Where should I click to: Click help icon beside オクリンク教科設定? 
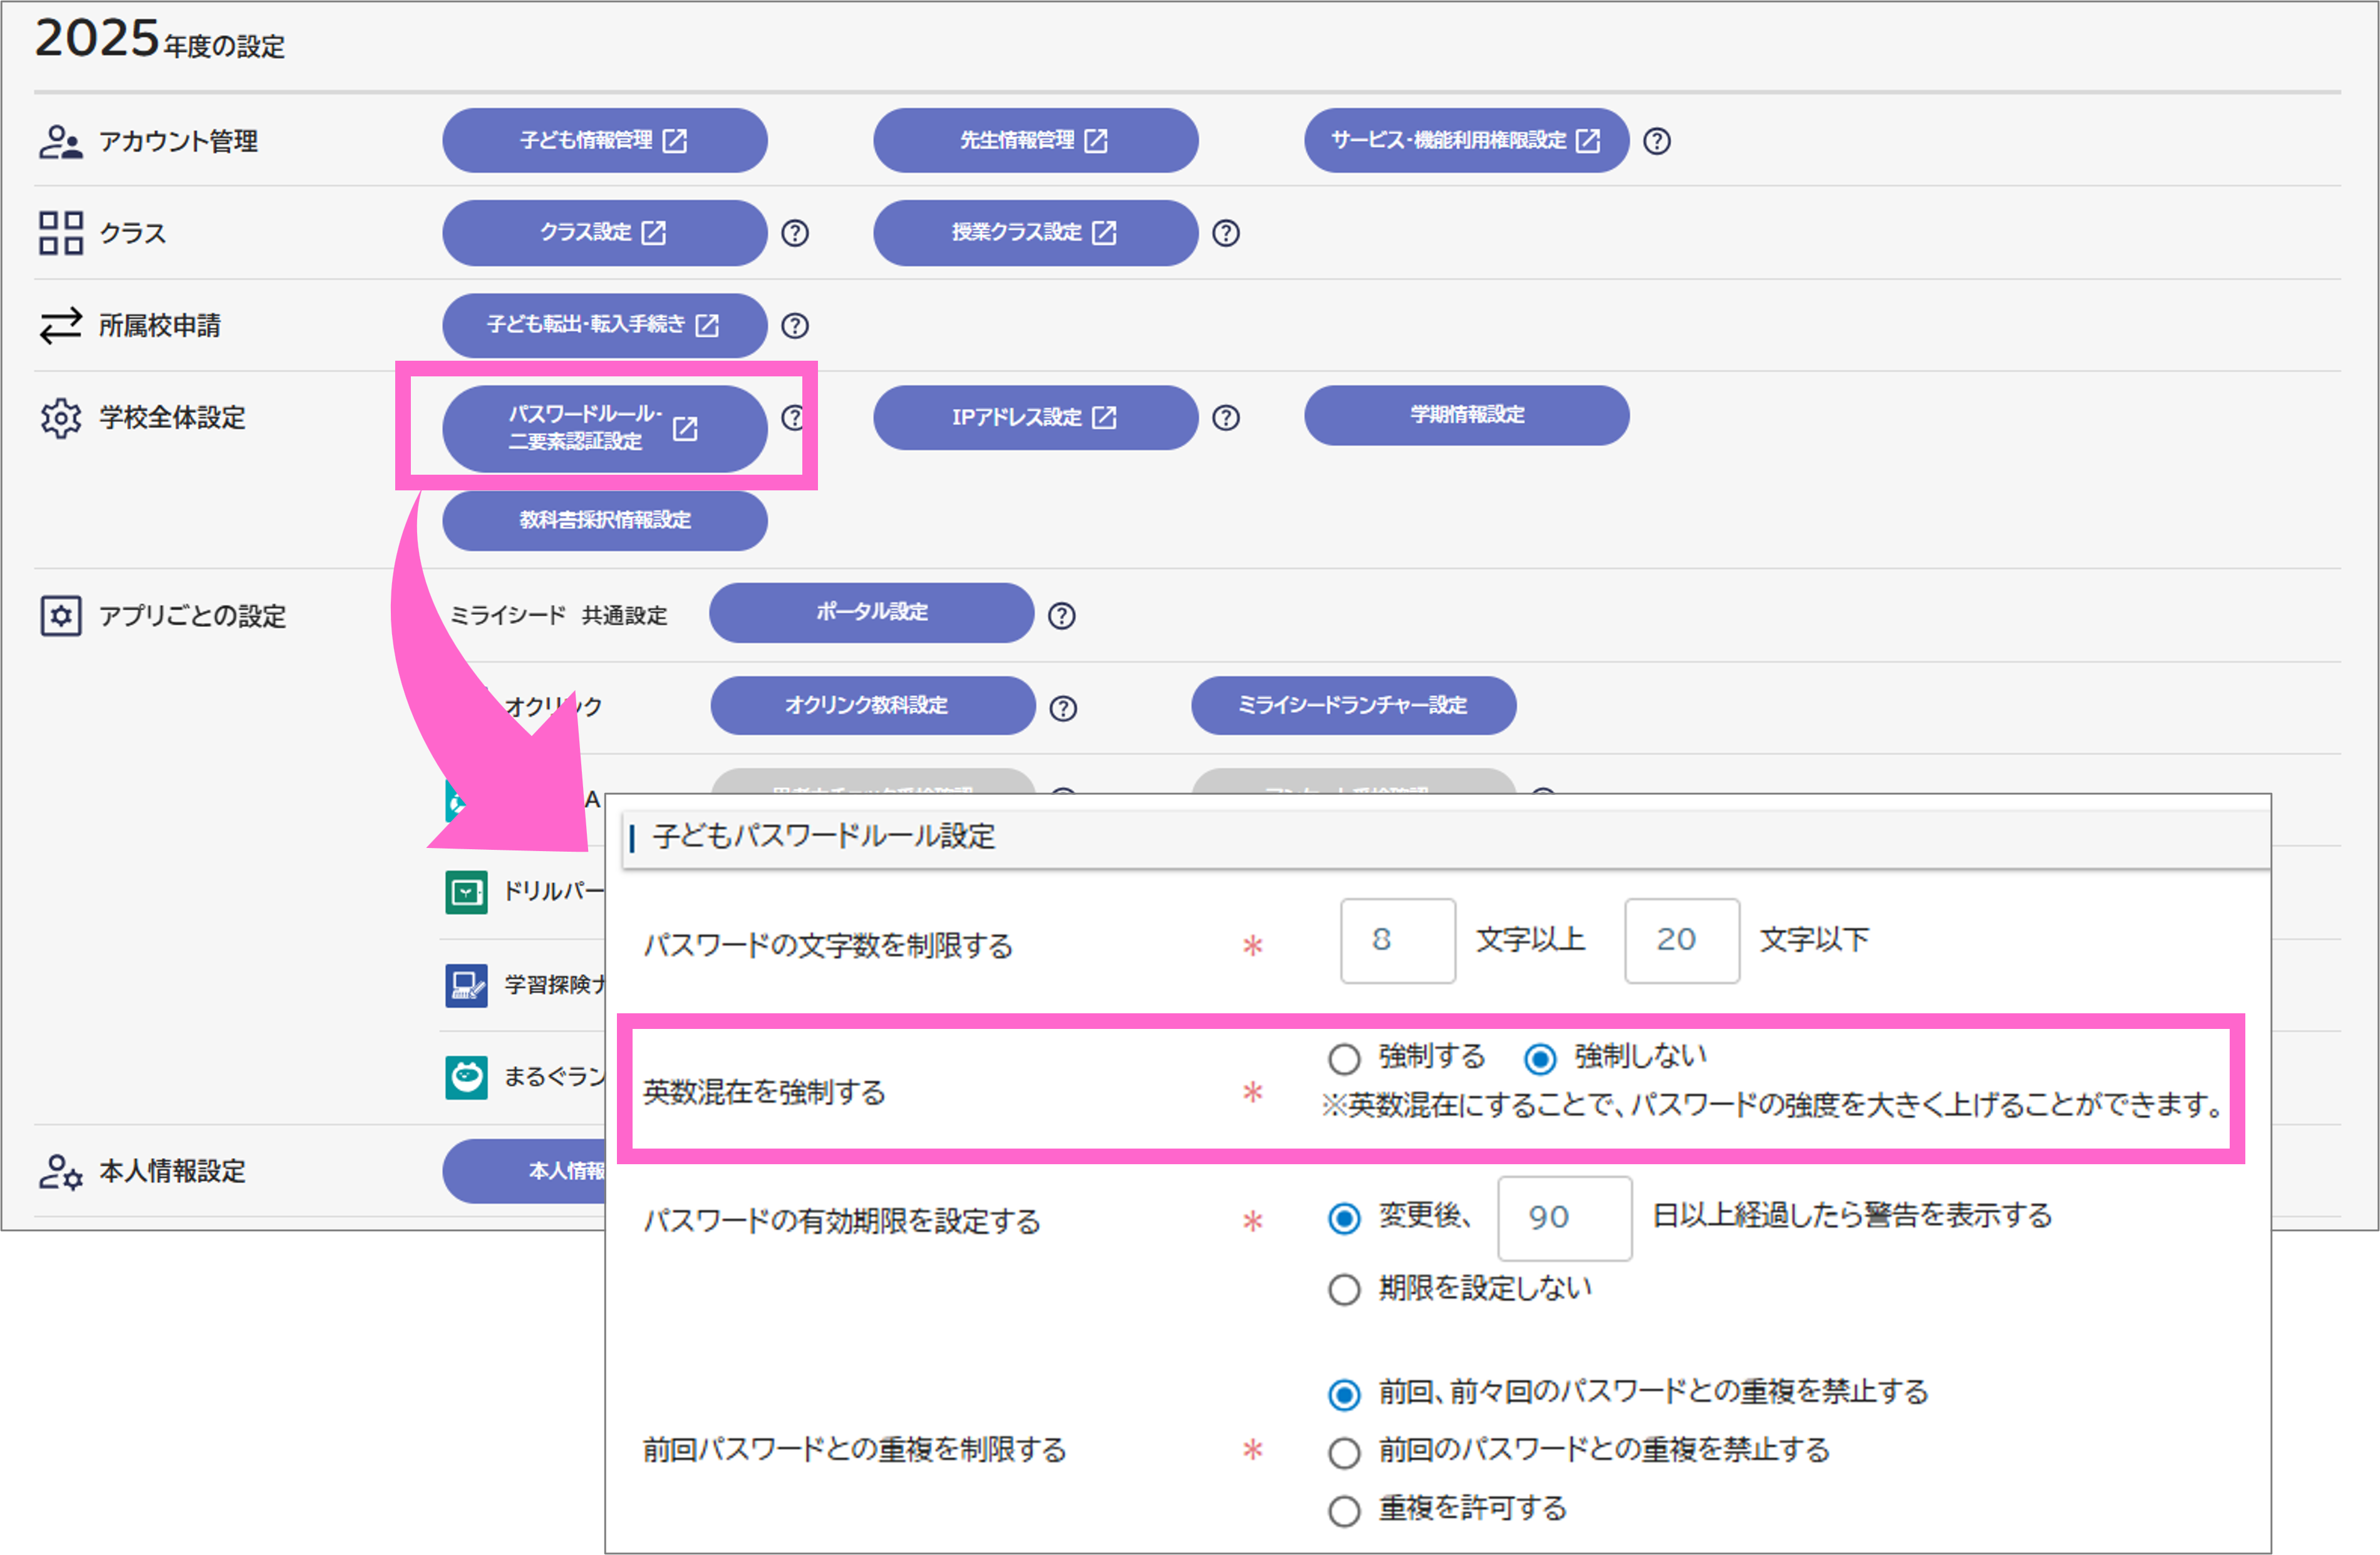click(1063, 708)
